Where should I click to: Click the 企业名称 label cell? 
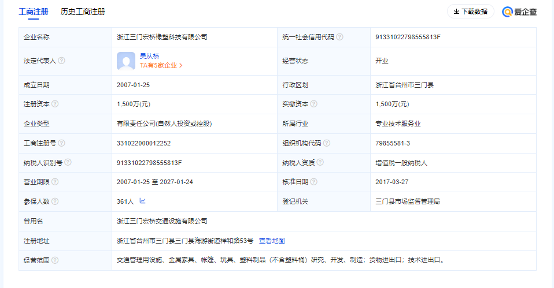tap(65, 37)
